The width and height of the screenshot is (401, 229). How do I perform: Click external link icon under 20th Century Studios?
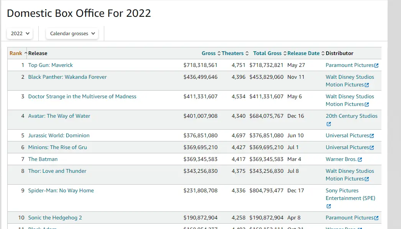pyautogui.click(x=329, y=124)
